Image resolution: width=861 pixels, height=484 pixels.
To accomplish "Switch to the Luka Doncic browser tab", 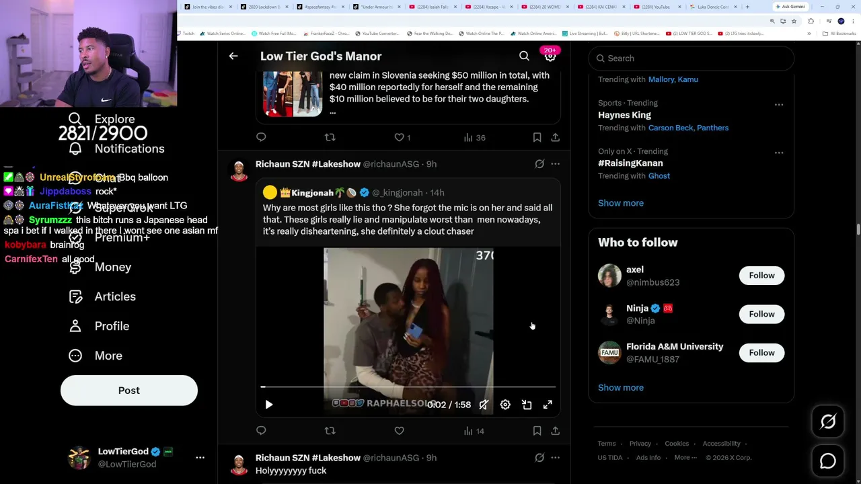I will [714, 7].
